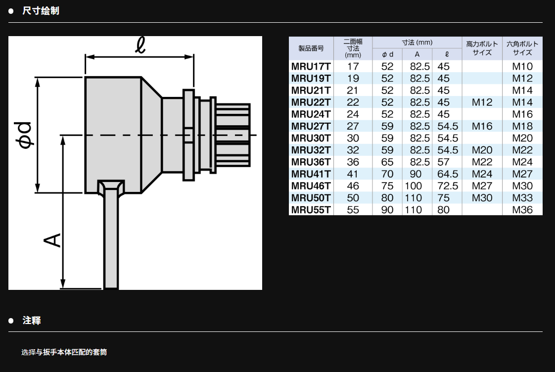
Task: Select the MRU27T product number
Action: (311, 126)
